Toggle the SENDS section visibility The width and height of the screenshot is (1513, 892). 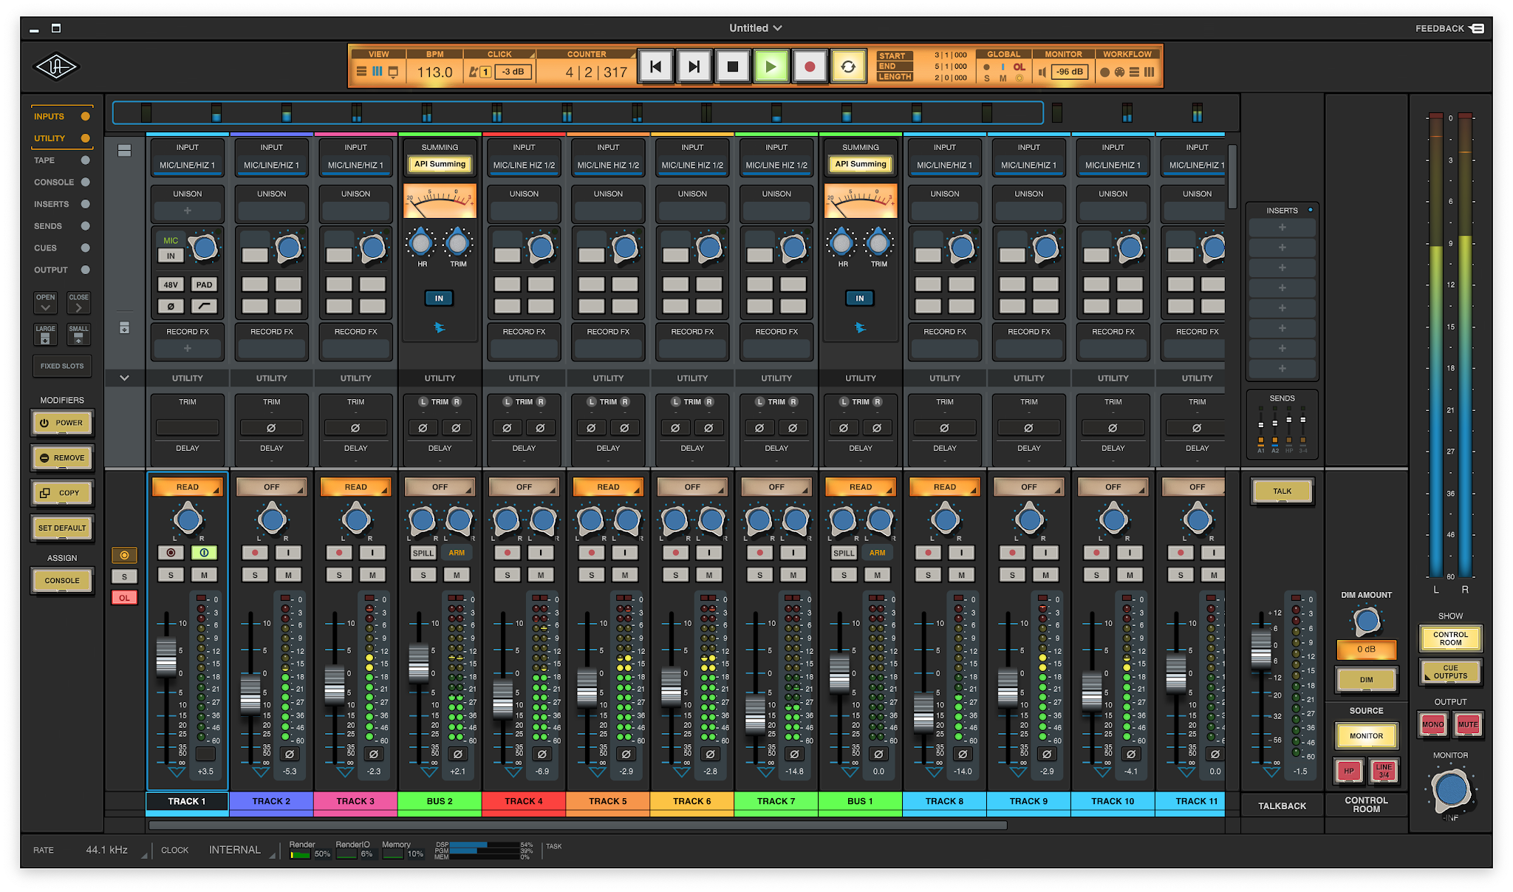coord(86,226)
